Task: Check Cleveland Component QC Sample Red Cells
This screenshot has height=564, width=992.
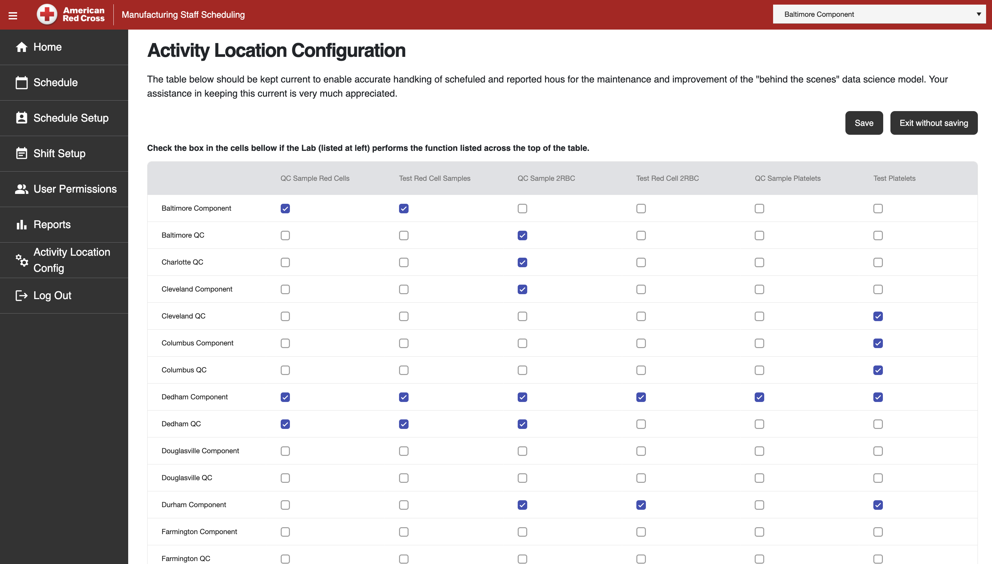Action: click(x=285, y=289)
